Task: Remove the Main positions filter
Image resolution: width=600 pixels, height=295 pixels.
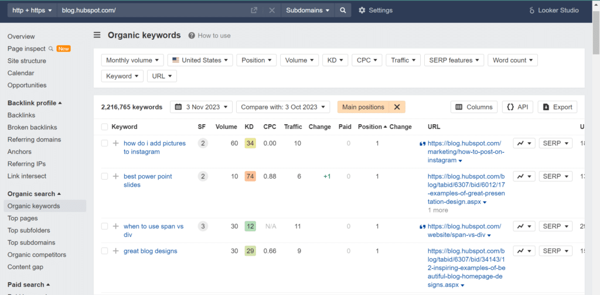Action: [x=397, y=107]
